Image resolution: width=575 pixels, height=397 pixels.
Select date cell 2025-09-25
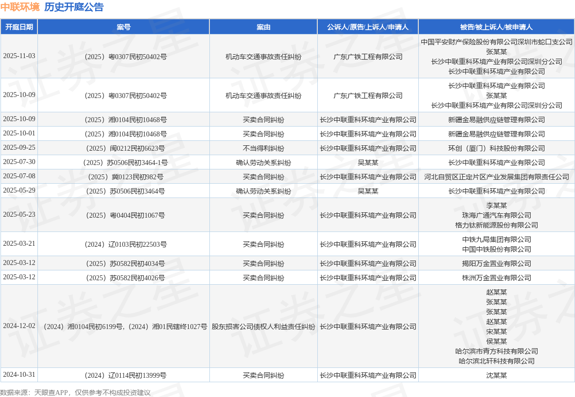pos(19,148)
